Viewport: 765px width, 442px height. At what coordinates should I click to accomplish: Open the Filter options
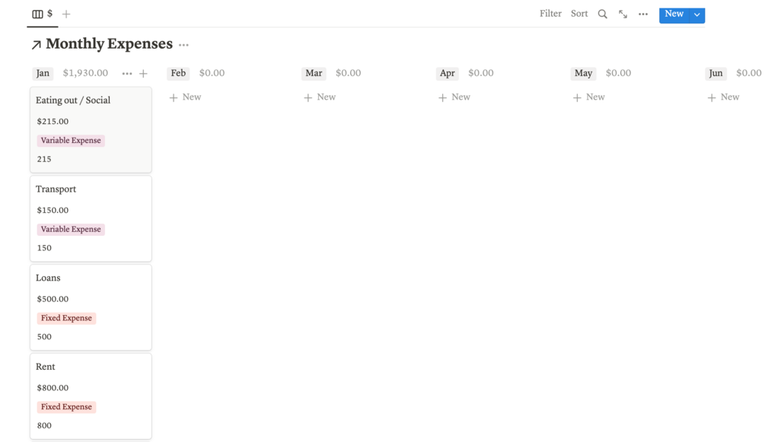pyautogui.click(x=550, y=14)
